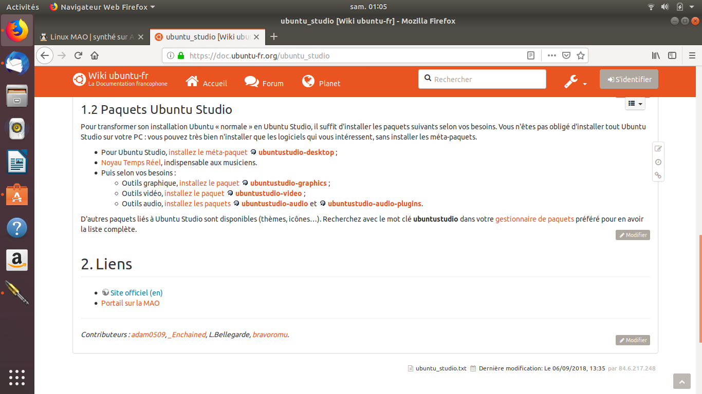Open the Noyau Temps Réel link
Screen dimensions: 702x394
coord(131,163)
